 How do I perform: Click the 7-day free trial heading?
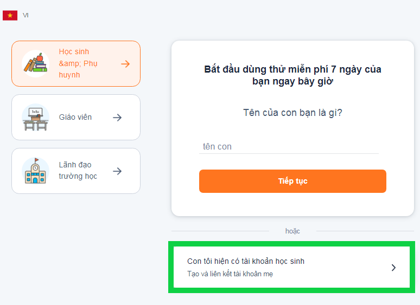tap(292, 75)
